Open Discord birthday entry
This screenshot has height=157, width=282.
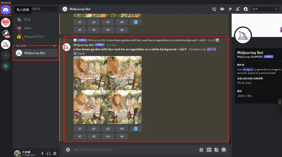(35, 36)
